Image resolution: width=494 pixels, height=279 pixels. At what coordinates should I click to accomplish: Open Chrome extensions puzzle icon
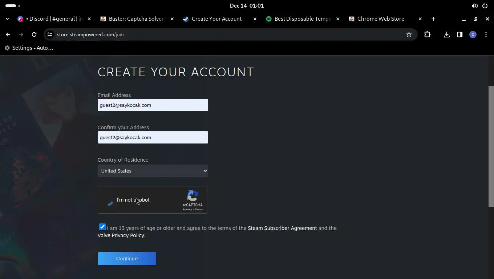tap(427, 35)
